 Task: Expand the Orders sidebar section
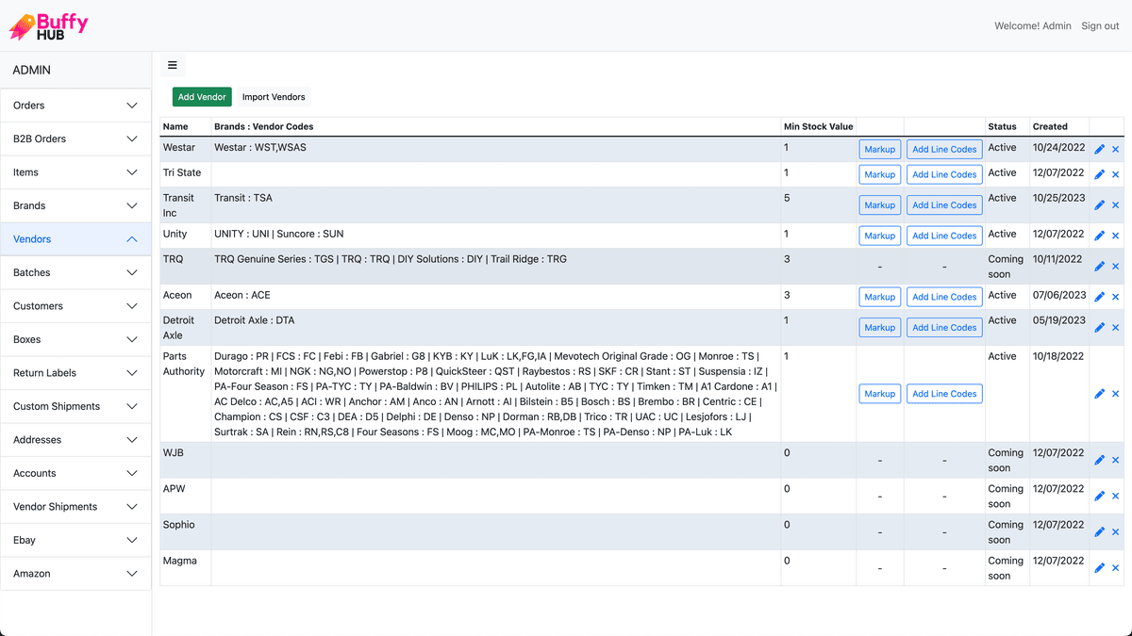coord(75,106)
